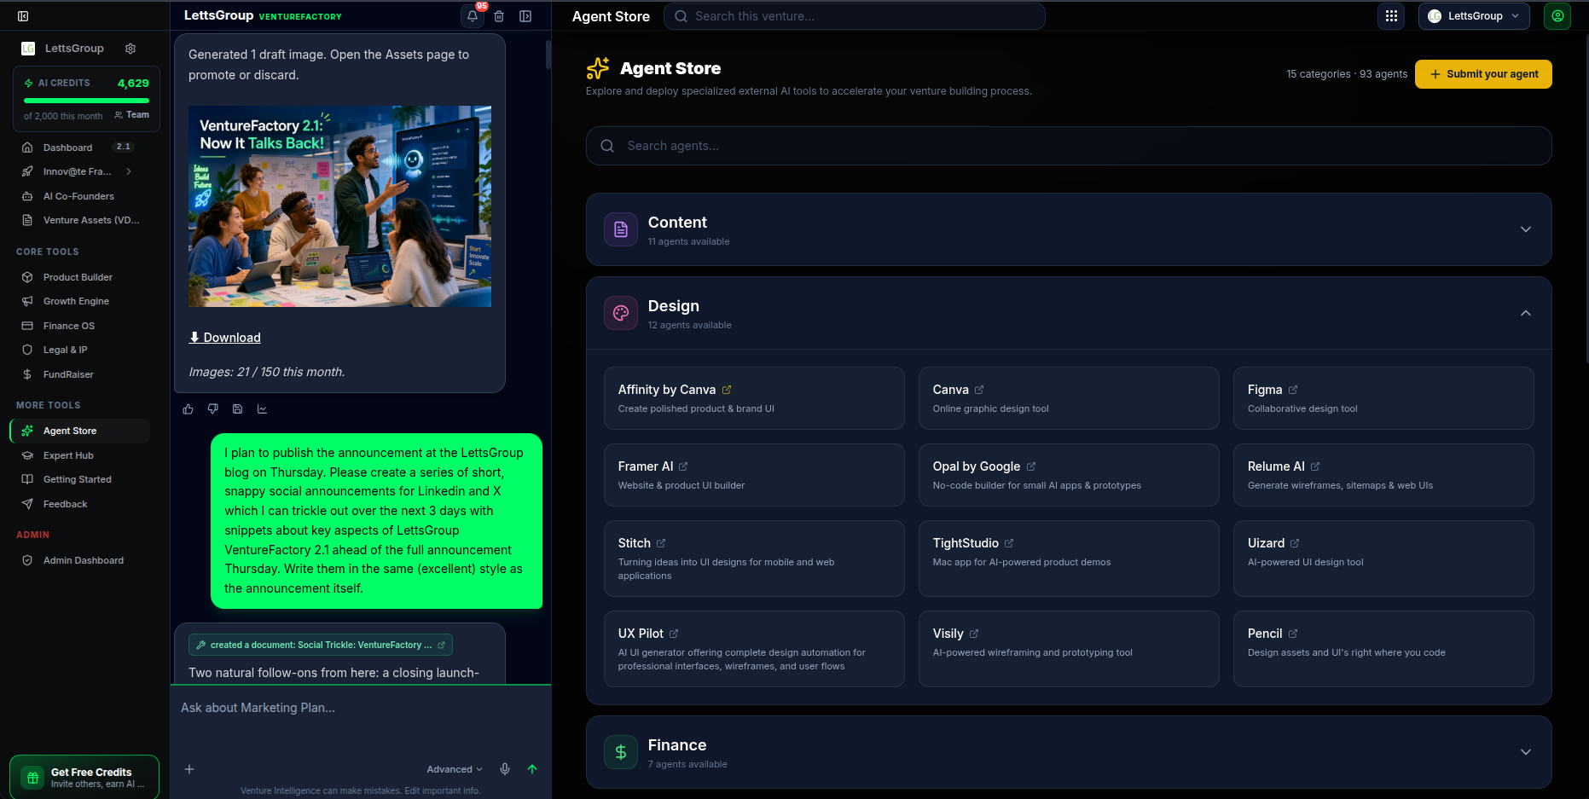The height and width of the screenshot is (799, 1589).
Task: Click the microphone voice input icon
Action: tap(505, 769)
